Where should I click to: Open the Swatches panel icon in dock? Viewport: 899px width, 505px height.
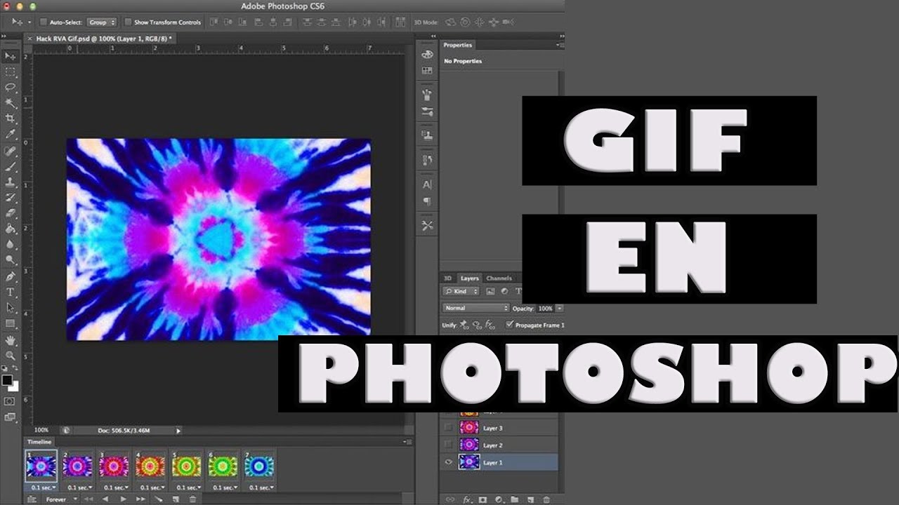(427, 71)
